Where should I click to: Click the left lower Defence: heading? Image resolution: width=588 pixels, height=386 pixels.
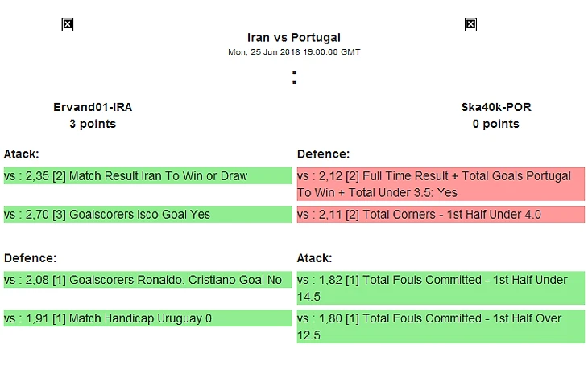coord(31,258)
